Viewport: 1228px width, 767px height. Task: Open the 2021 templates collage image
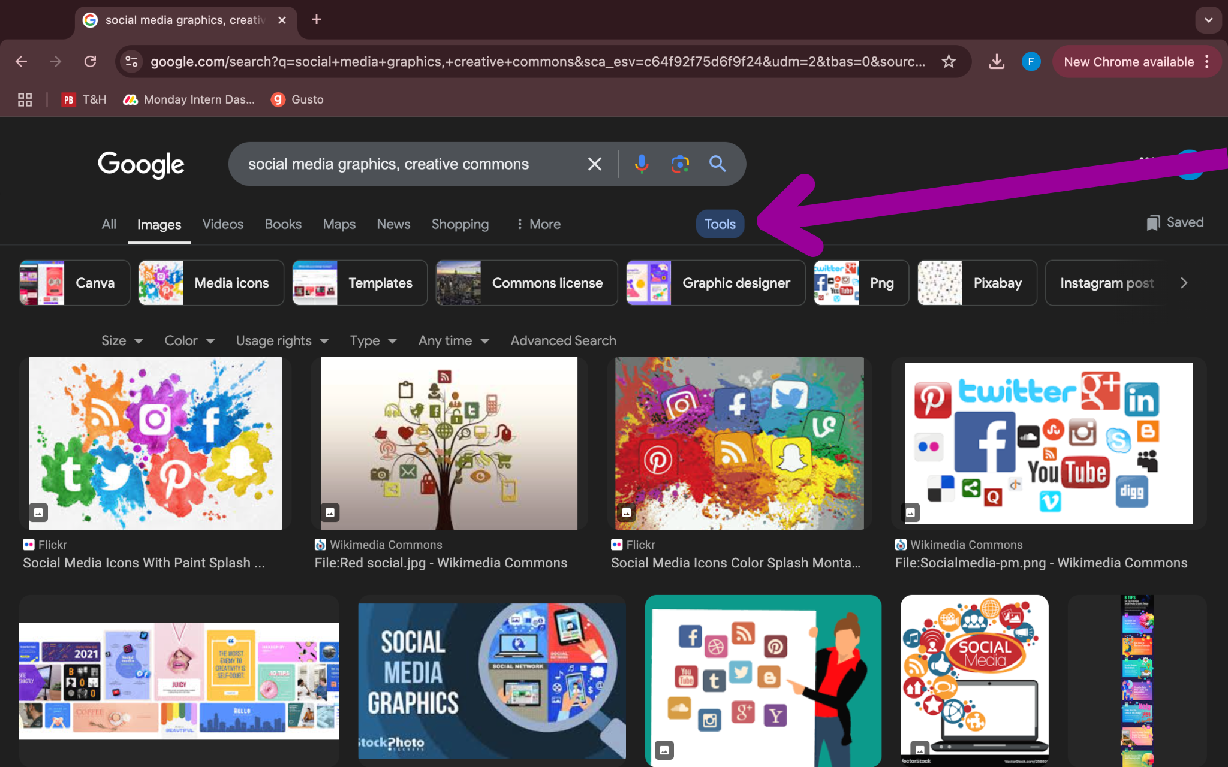point(179,681)
